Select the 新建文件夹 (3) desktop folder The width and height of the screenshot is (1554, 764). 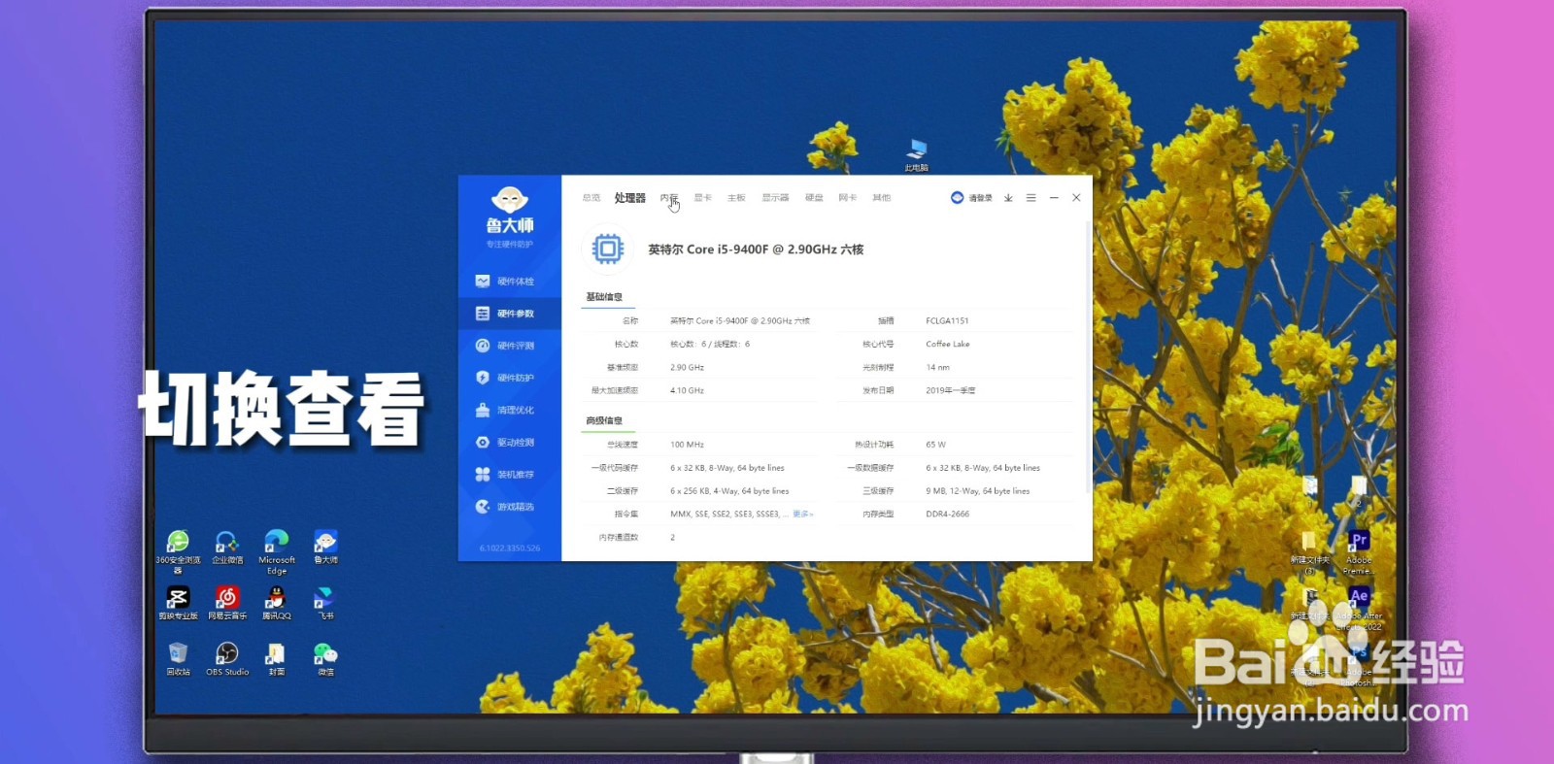click(1309, 551)
